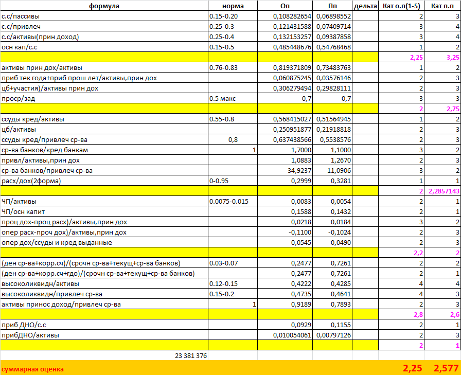Select the 'осн кап/с.с' cell
The image size is (461, 375).
(x=104, y=47)
